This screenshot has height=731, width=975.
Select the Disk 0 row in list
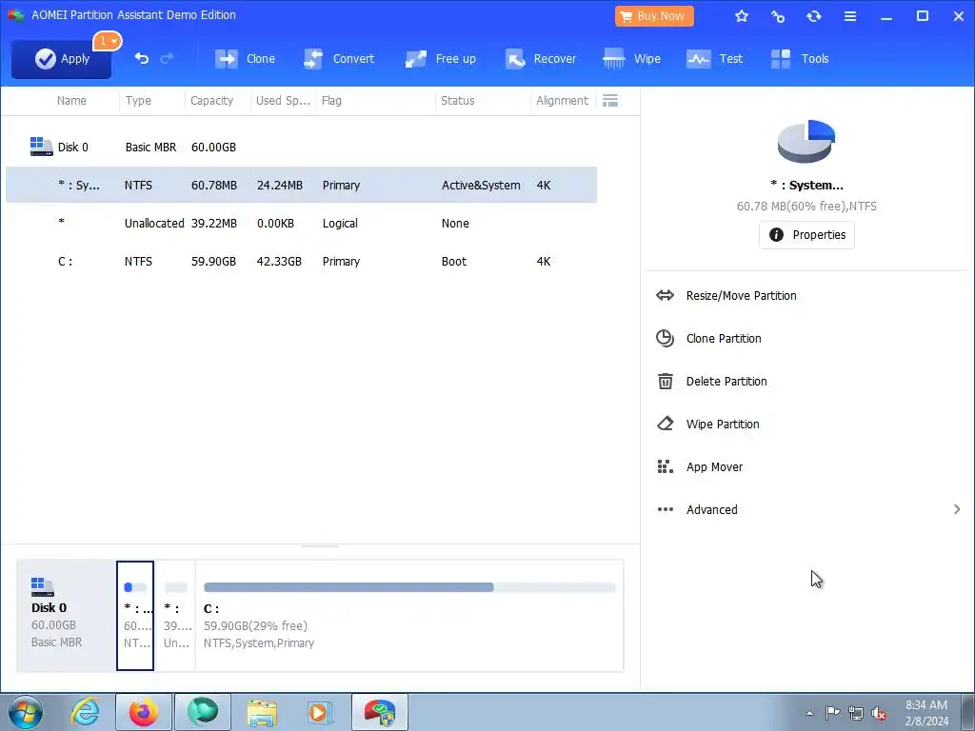302,148
